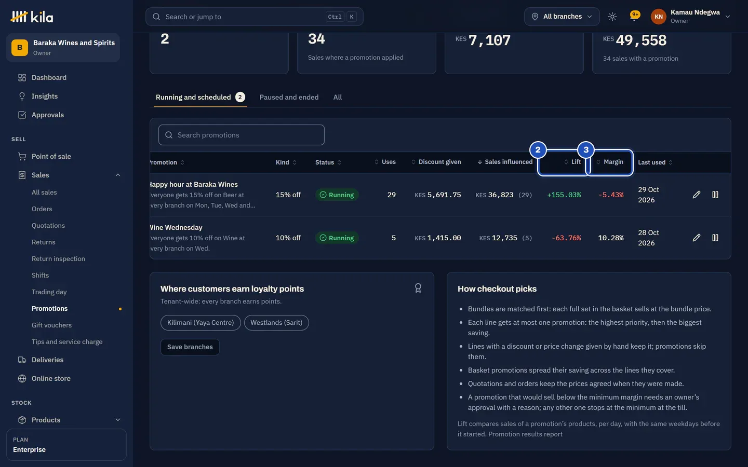748x467 pixels.
Task: Open Insights from the sidebar
Action: point(66,96)
